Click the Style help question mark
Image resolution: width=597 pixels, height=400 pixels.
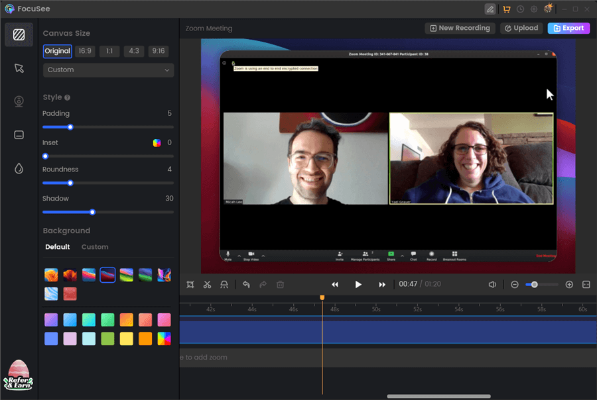click(x=68, y=98)
